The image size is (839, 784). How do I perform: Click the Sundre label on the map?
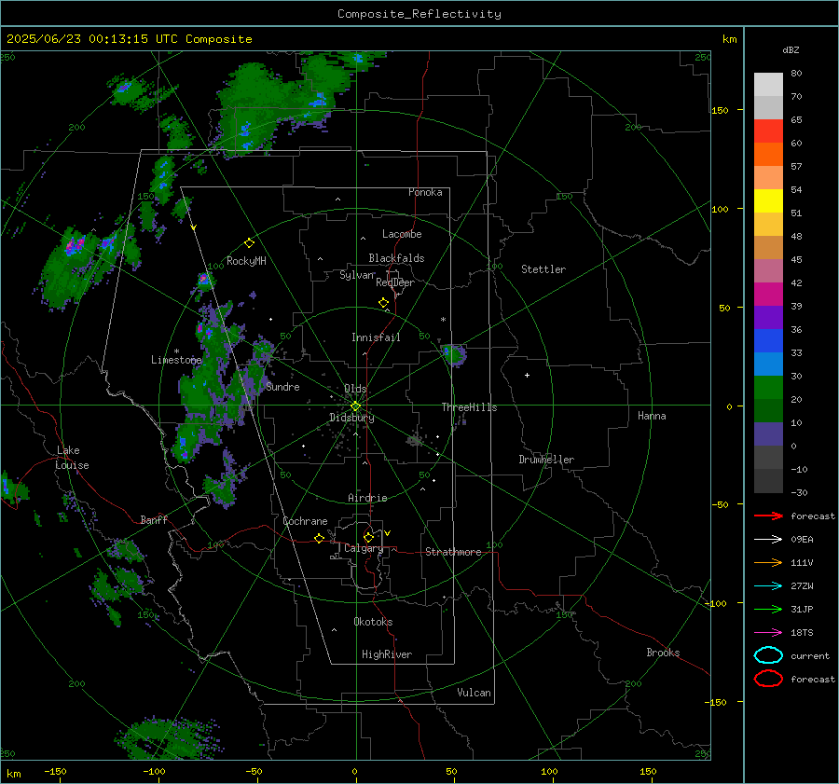(x=282, y=386)
